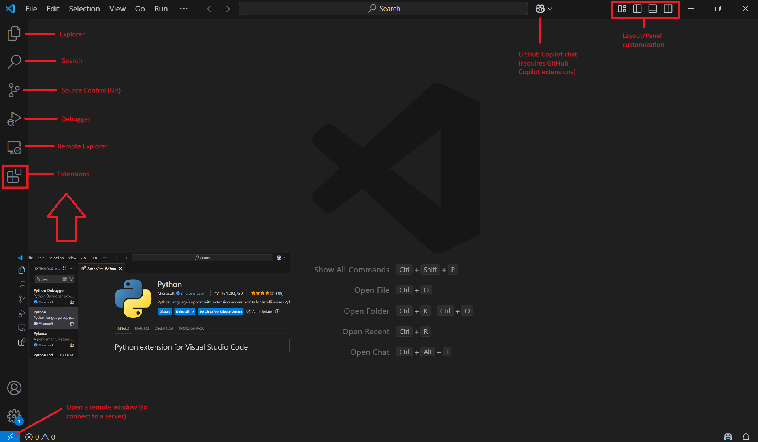The height and width of the screenshot is (442, 758).
Task: Open the Extensions marketplace view
Action: coord(14,176)
